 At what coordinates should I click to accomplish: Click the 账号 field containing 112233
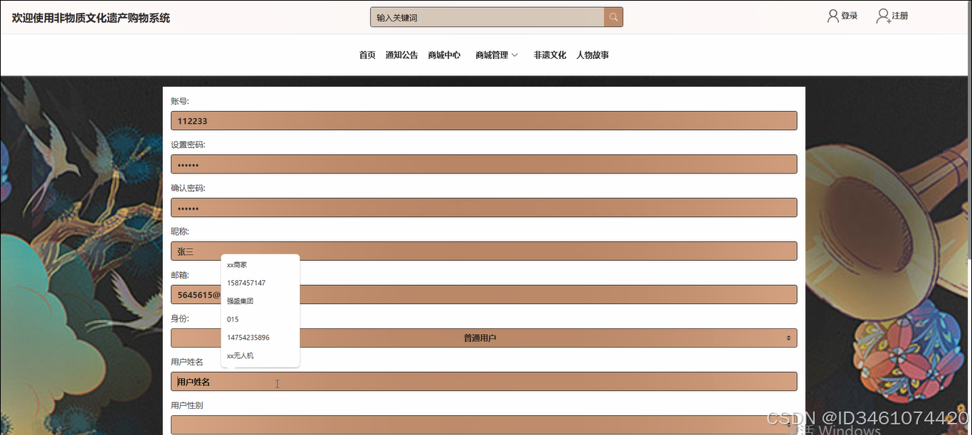(x=484, y=121)
